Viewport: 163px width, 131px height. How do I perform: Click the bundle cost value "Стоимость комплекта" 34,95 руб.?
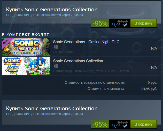pos(149,89)
